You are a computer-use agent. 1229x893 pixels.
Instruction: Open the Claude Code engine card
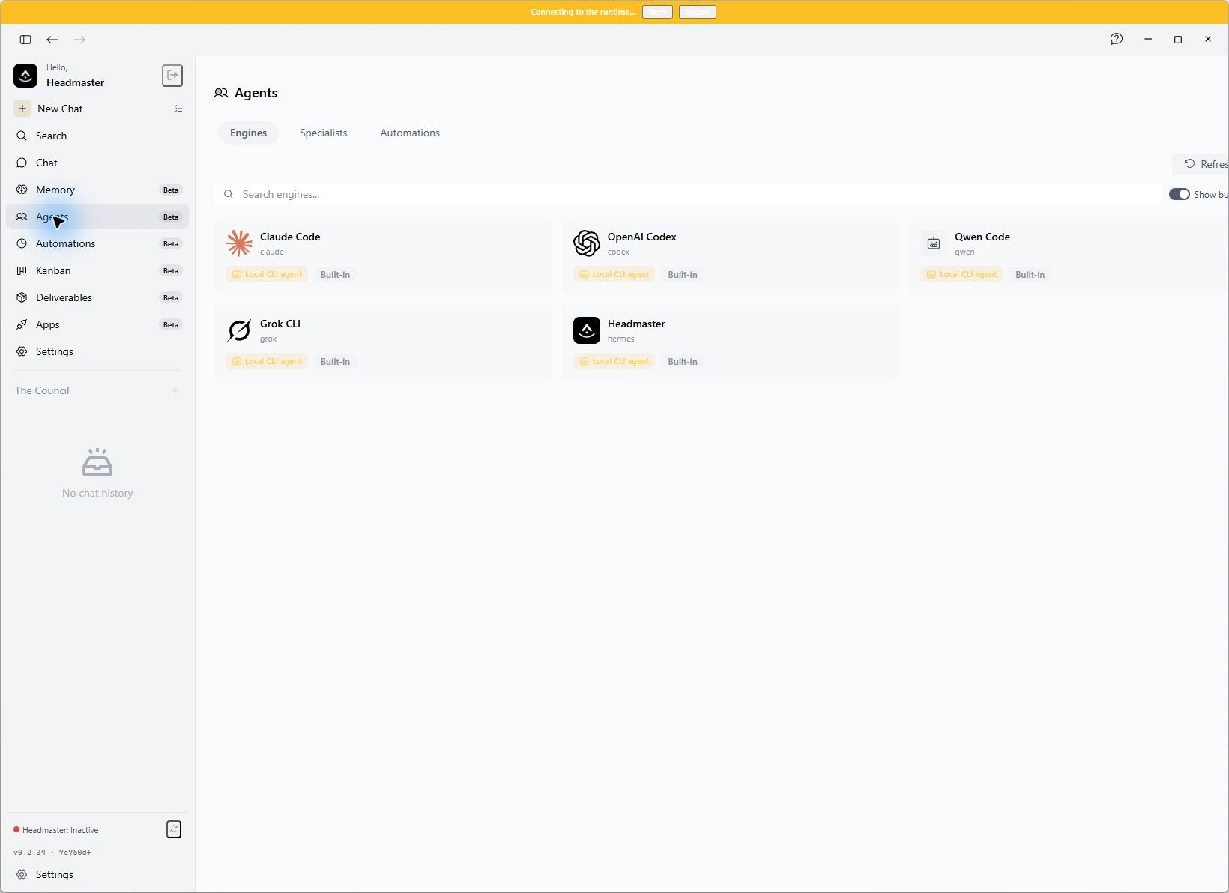(383, 256)
